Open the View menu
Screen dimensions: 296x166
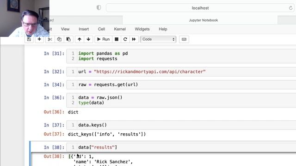coord(65,29)
